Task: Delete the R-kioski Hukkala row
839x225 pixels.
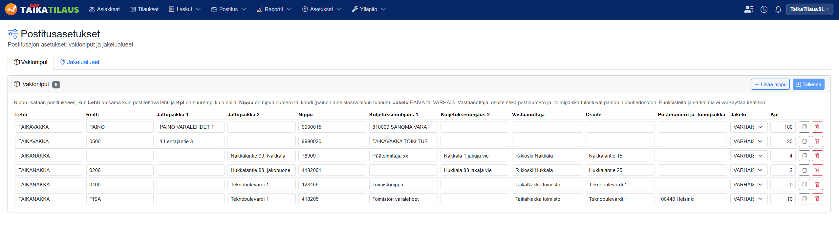Action: point(817,170)
